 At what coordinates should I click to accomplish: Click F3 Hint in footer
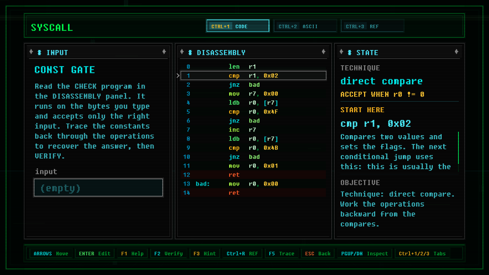pyautogui.click(x=204, y=253)
